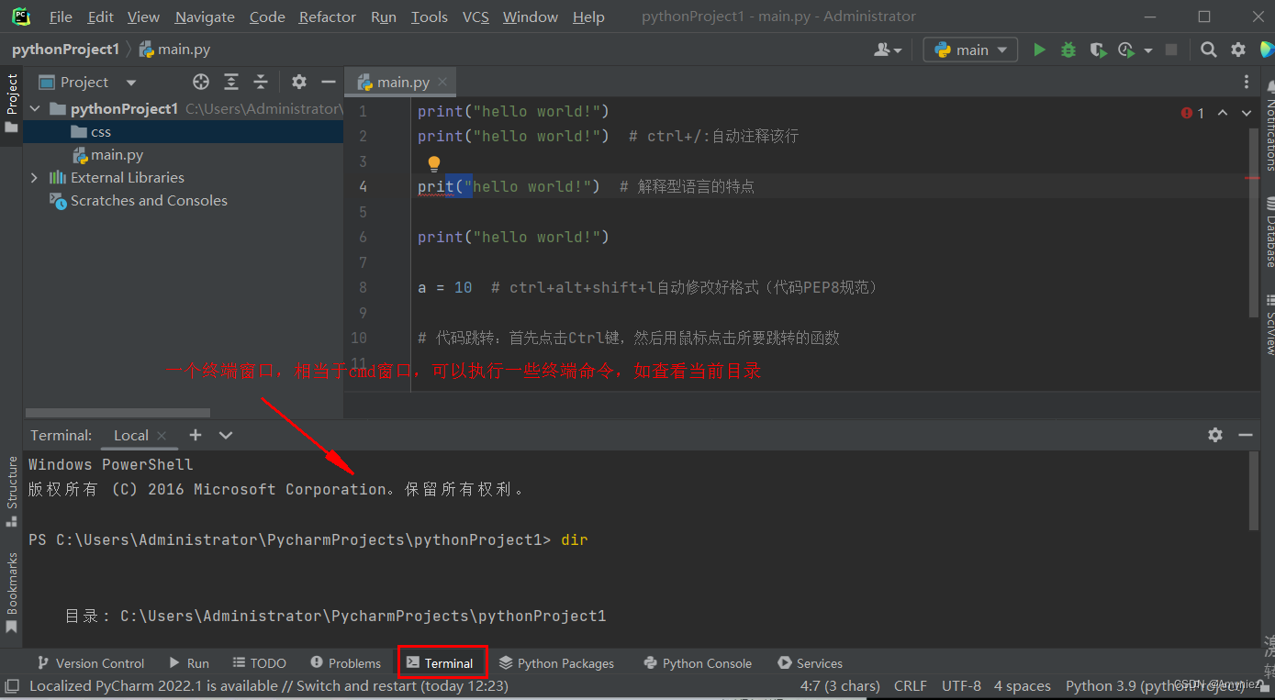Add a new terminal session with plus

click(196, 435)
